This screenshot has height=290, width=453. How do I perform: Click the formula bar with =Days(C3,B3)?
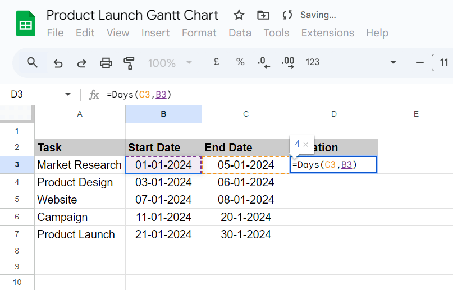pyautogui.click(x=277, y=95)
